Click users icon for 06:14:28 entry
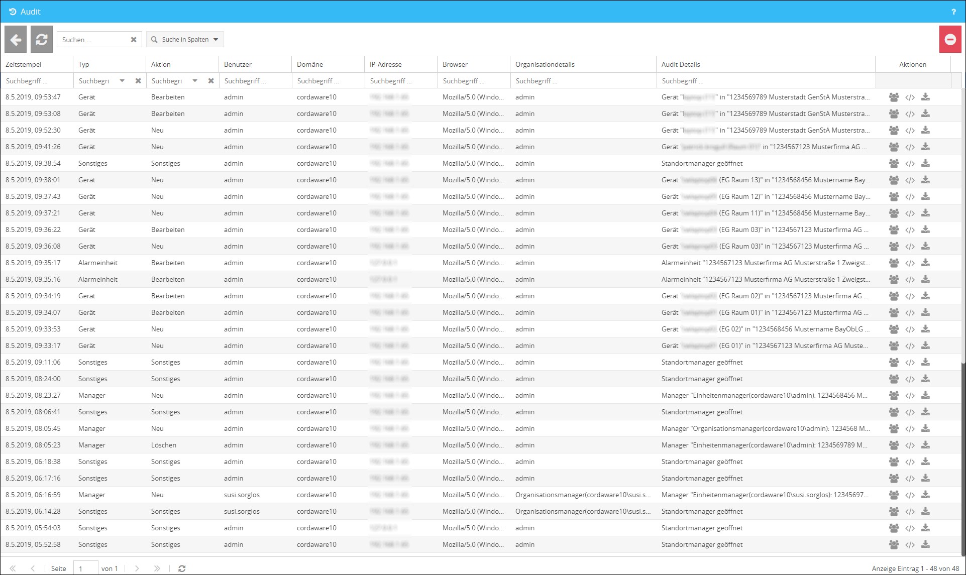 [x=894, y=512]
